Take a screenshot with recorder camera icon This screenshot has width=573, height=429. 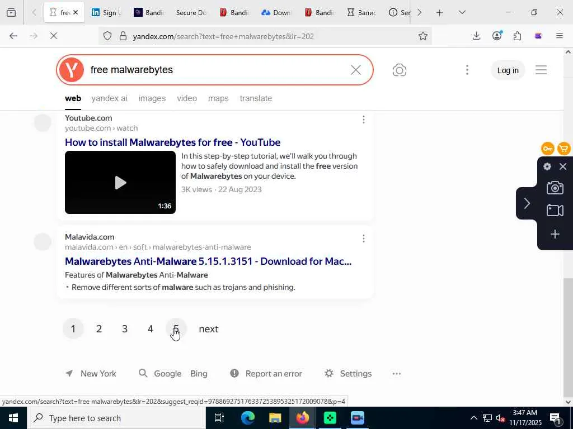click(555, 188)
